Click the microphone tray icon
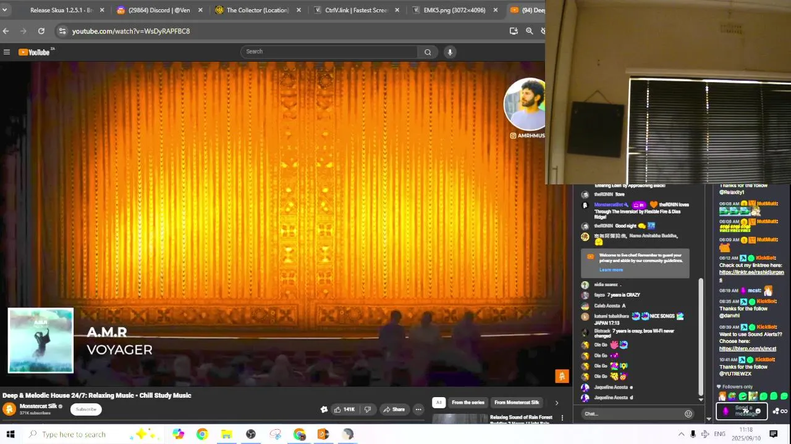 [693, 434]
